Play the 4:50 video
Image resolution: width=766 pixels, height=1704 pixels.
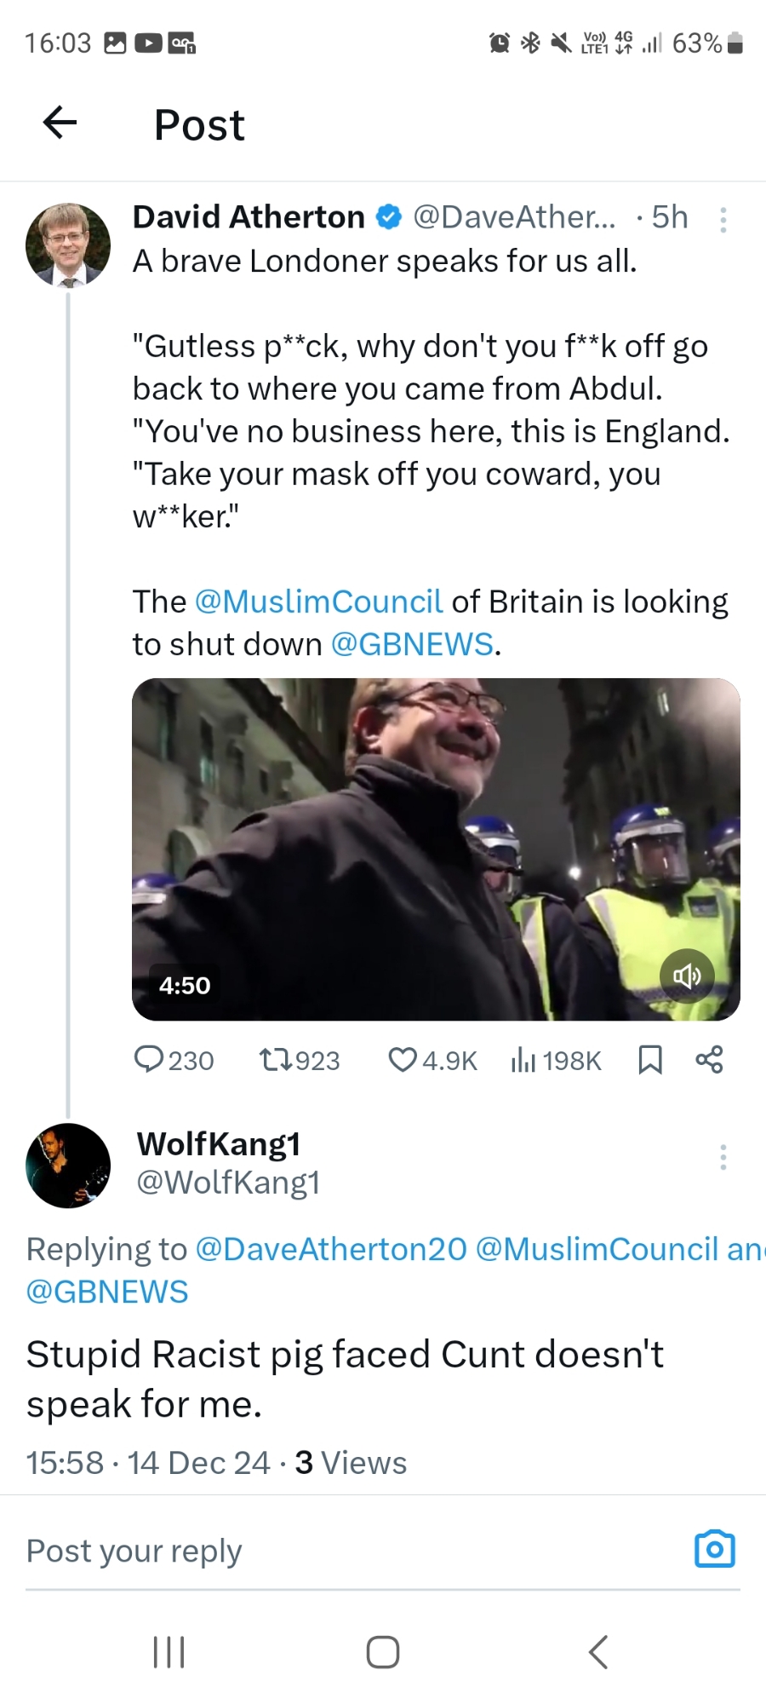click(x=436, y=849)
